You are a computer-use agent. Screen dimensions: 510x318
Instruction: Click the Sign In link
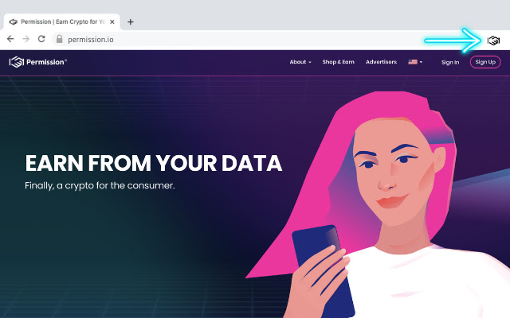(x=450, y=62)
